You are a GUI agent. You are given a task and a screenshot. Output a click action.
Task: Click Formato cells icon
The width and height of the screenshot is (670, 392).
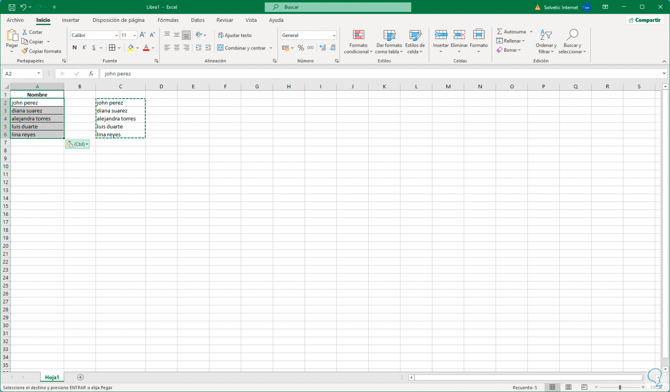click(479, 35)
